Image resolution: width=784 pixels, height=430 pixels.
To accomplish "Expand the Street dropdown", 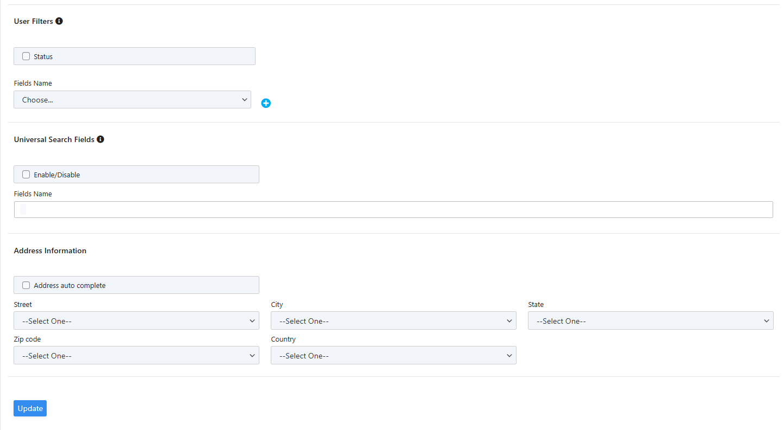I will 136,321.
